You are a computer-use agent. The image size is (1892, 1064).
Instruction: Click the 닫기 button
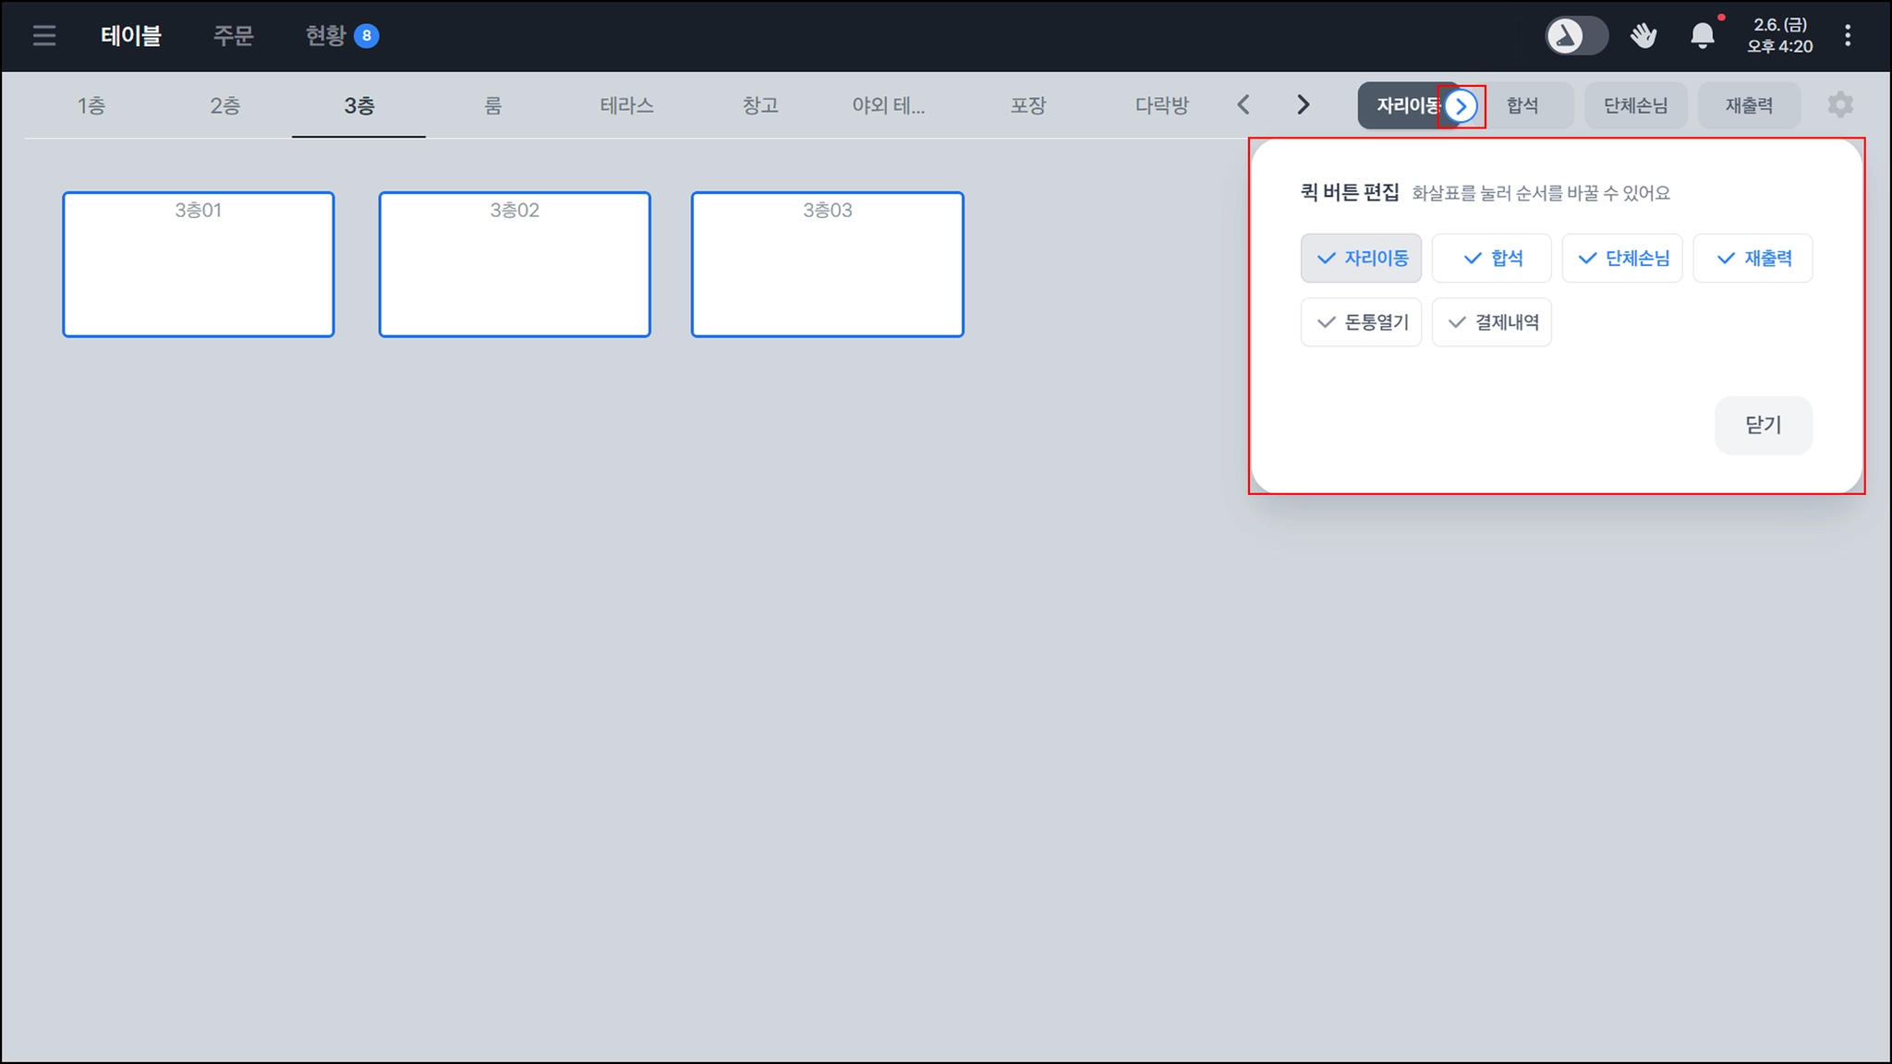point(1763,425)
